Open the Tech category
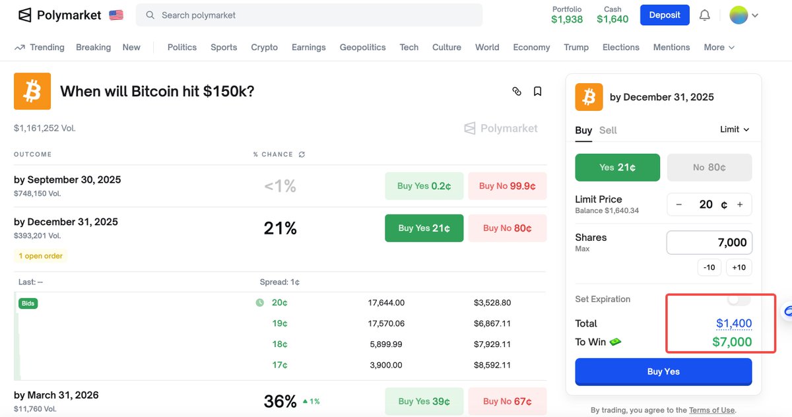Viewport: 792px width, 417px height. pos(409,48)
